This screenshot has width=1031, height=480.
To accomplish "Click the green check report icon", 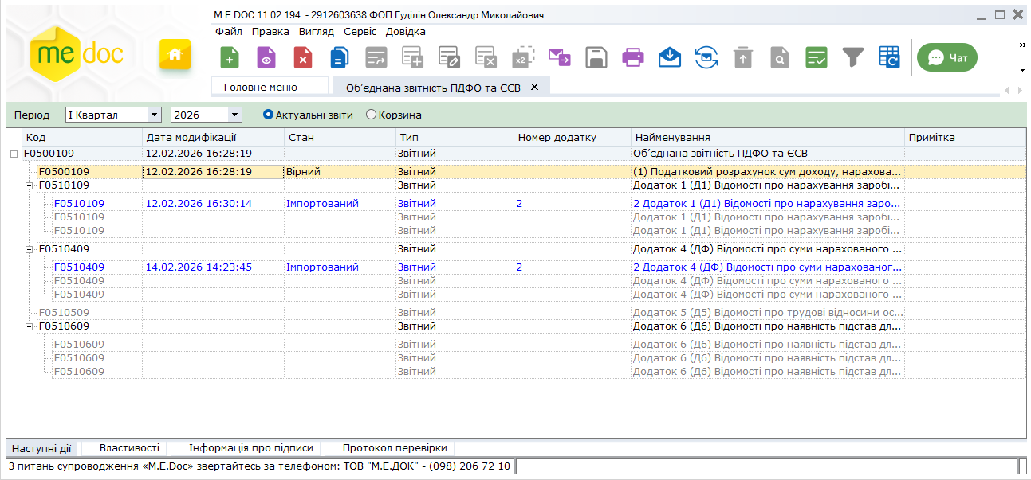I will pos(817,57).
